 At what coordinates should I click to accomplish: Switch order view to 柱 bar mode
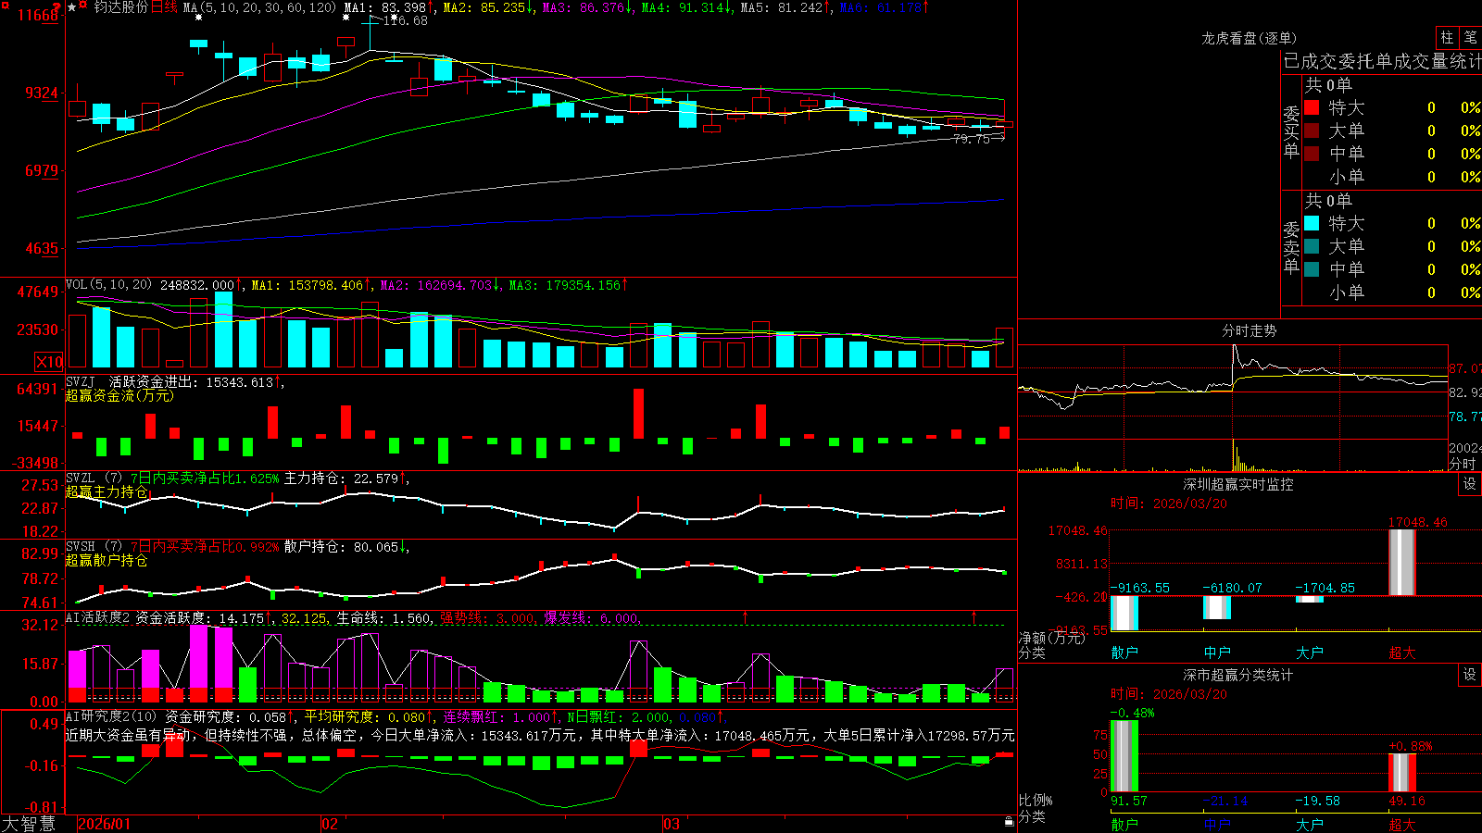(x=1447, y=38)
